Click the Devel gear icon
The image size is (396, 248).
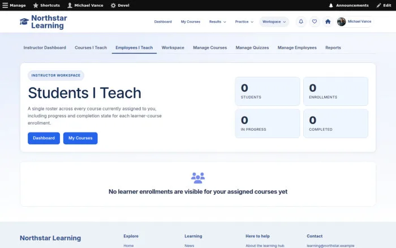coord(113,5)
